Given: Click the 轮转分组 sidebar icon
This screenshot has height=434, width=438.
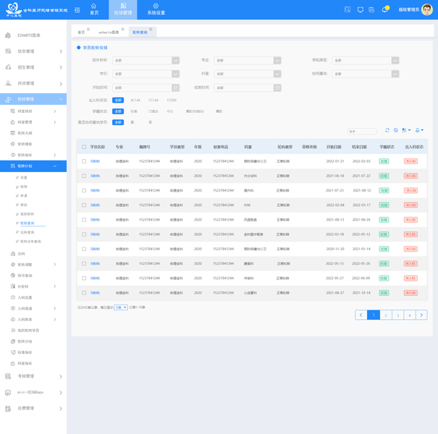Looking at the screenshot, I should coord(13,341).
